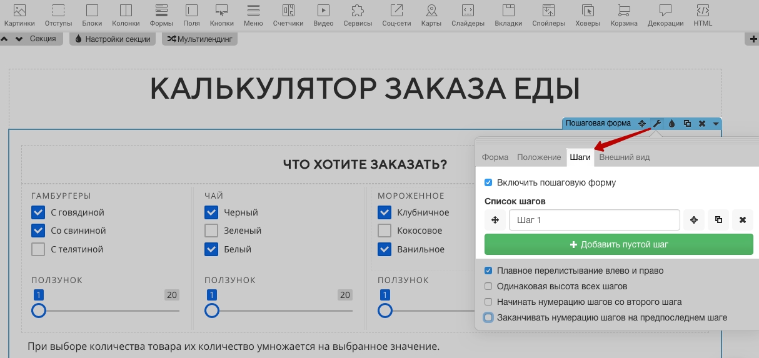Image resolution: width=759 pixels, height=358 pixels.
Task: Check the С телятиной checkbox
Action: pyautogui.click(x=38, y=249)
